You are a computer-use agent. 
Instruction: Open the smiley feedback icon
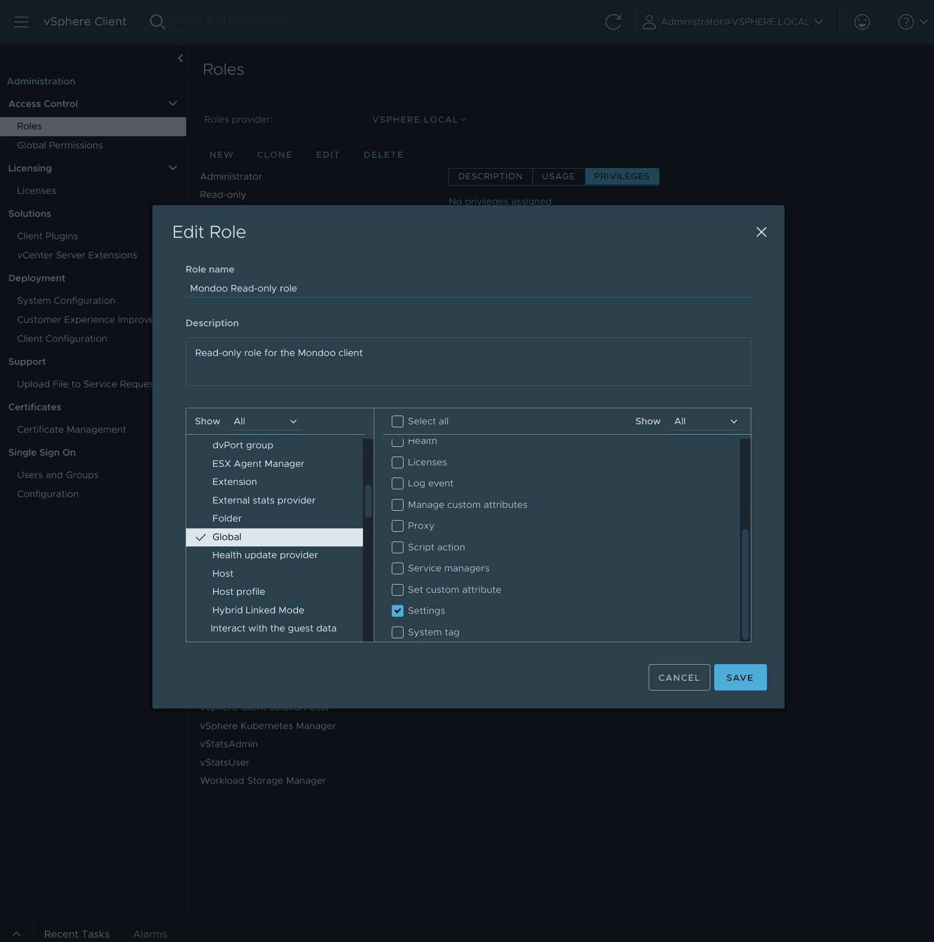862,22
